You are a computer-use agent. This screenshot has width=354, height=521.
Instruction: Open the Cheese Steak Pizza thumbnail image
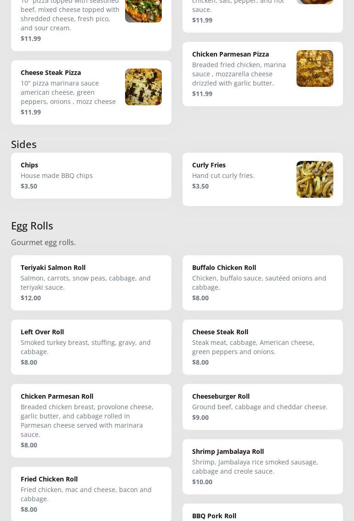143,87
